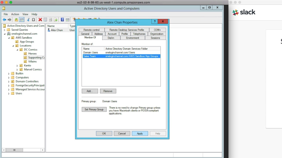
Task: Click the tree pane scroll left arrow
Action: (x=4, y=150)
